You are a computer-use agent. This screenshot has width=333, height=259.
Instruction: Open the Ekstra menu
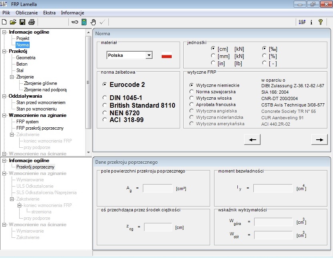pos(49,13)
